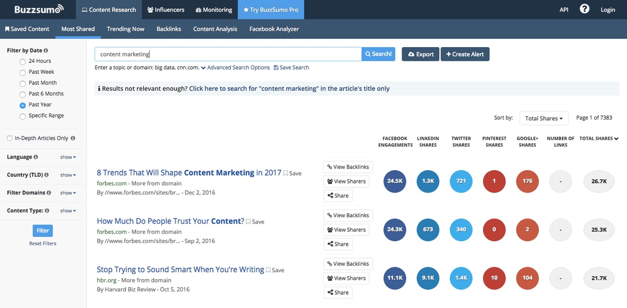The height and width of the screenshot is (308, 627).
Task: Click the info icon next to In-Depth Articles Only
Action: point(73,138)
